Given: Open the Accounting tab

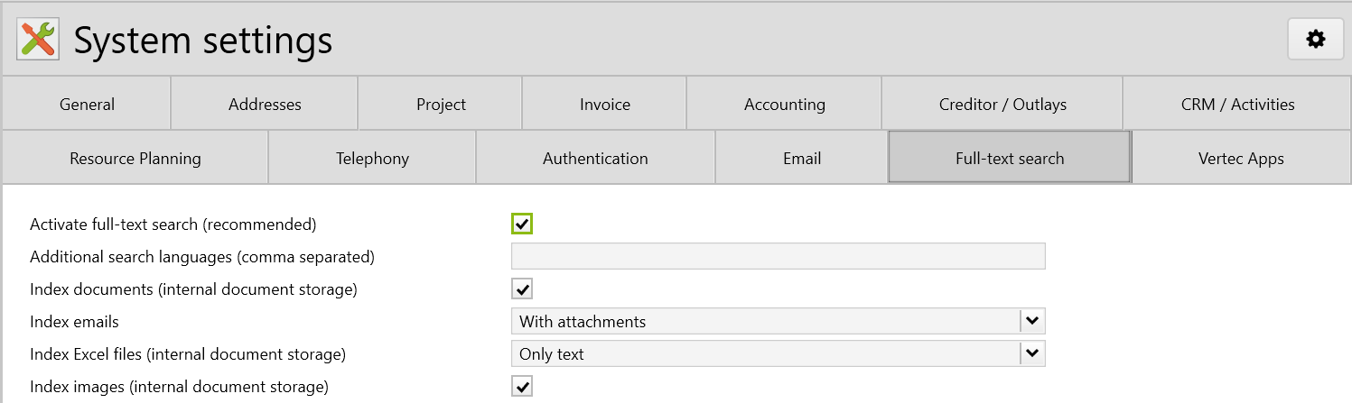Looking at the screenshot, I should coord(784,104).
